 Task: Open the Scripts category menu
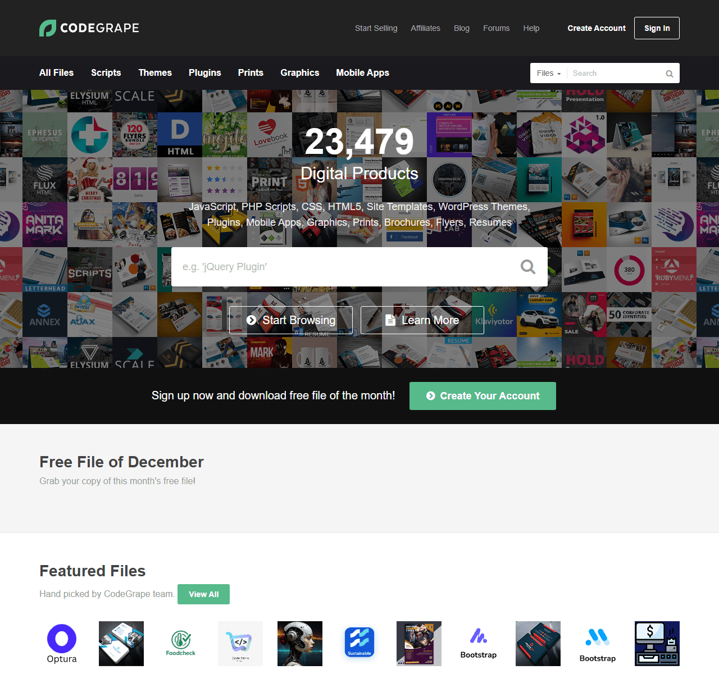pyautogui.click(x=106, y=73)
